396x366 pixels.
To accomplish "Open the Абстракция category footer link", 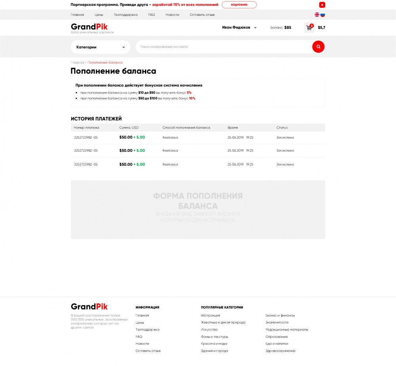I will (210, 315).
